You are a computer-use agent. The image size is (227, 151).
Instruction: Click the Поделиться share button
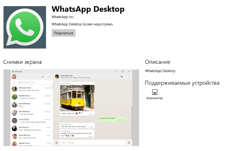click(63, 33)
